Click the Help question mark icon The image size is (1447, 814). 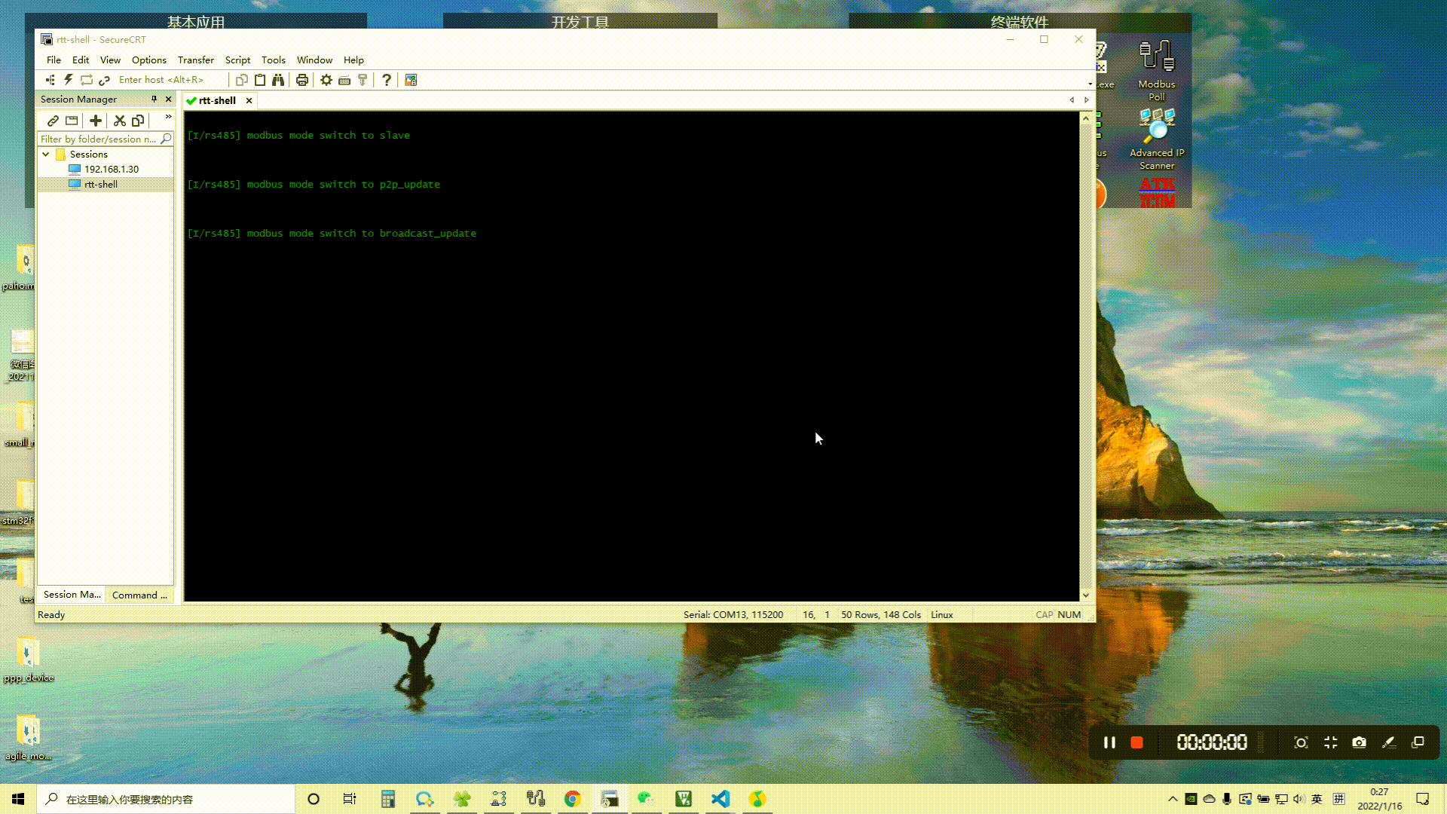387,80
